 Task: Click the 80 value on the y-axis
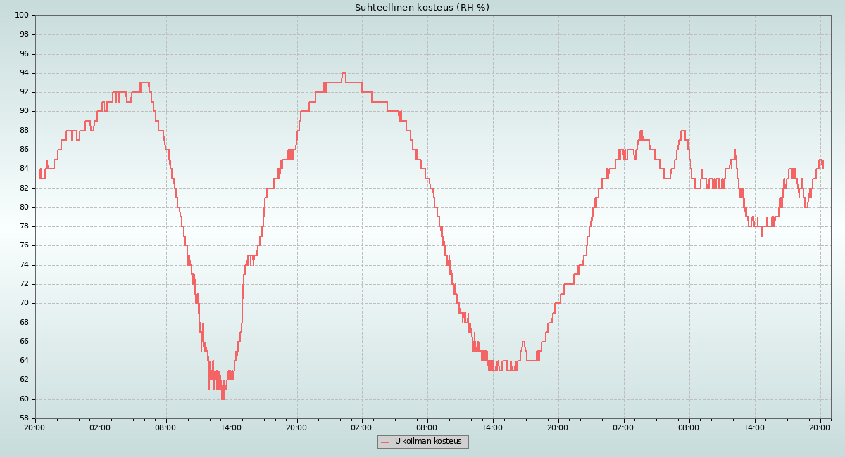click(x=23, y=207)
